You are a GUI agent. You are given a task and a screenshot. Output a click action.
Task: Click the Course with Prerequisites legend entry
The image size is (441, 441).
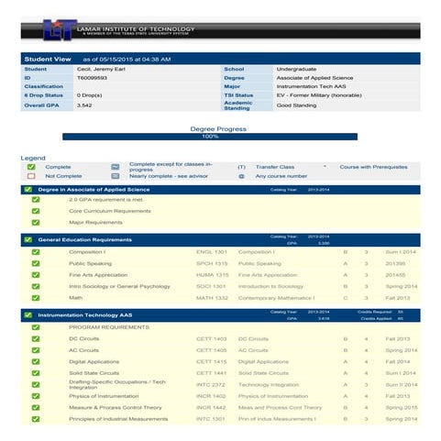pos(365,167)
